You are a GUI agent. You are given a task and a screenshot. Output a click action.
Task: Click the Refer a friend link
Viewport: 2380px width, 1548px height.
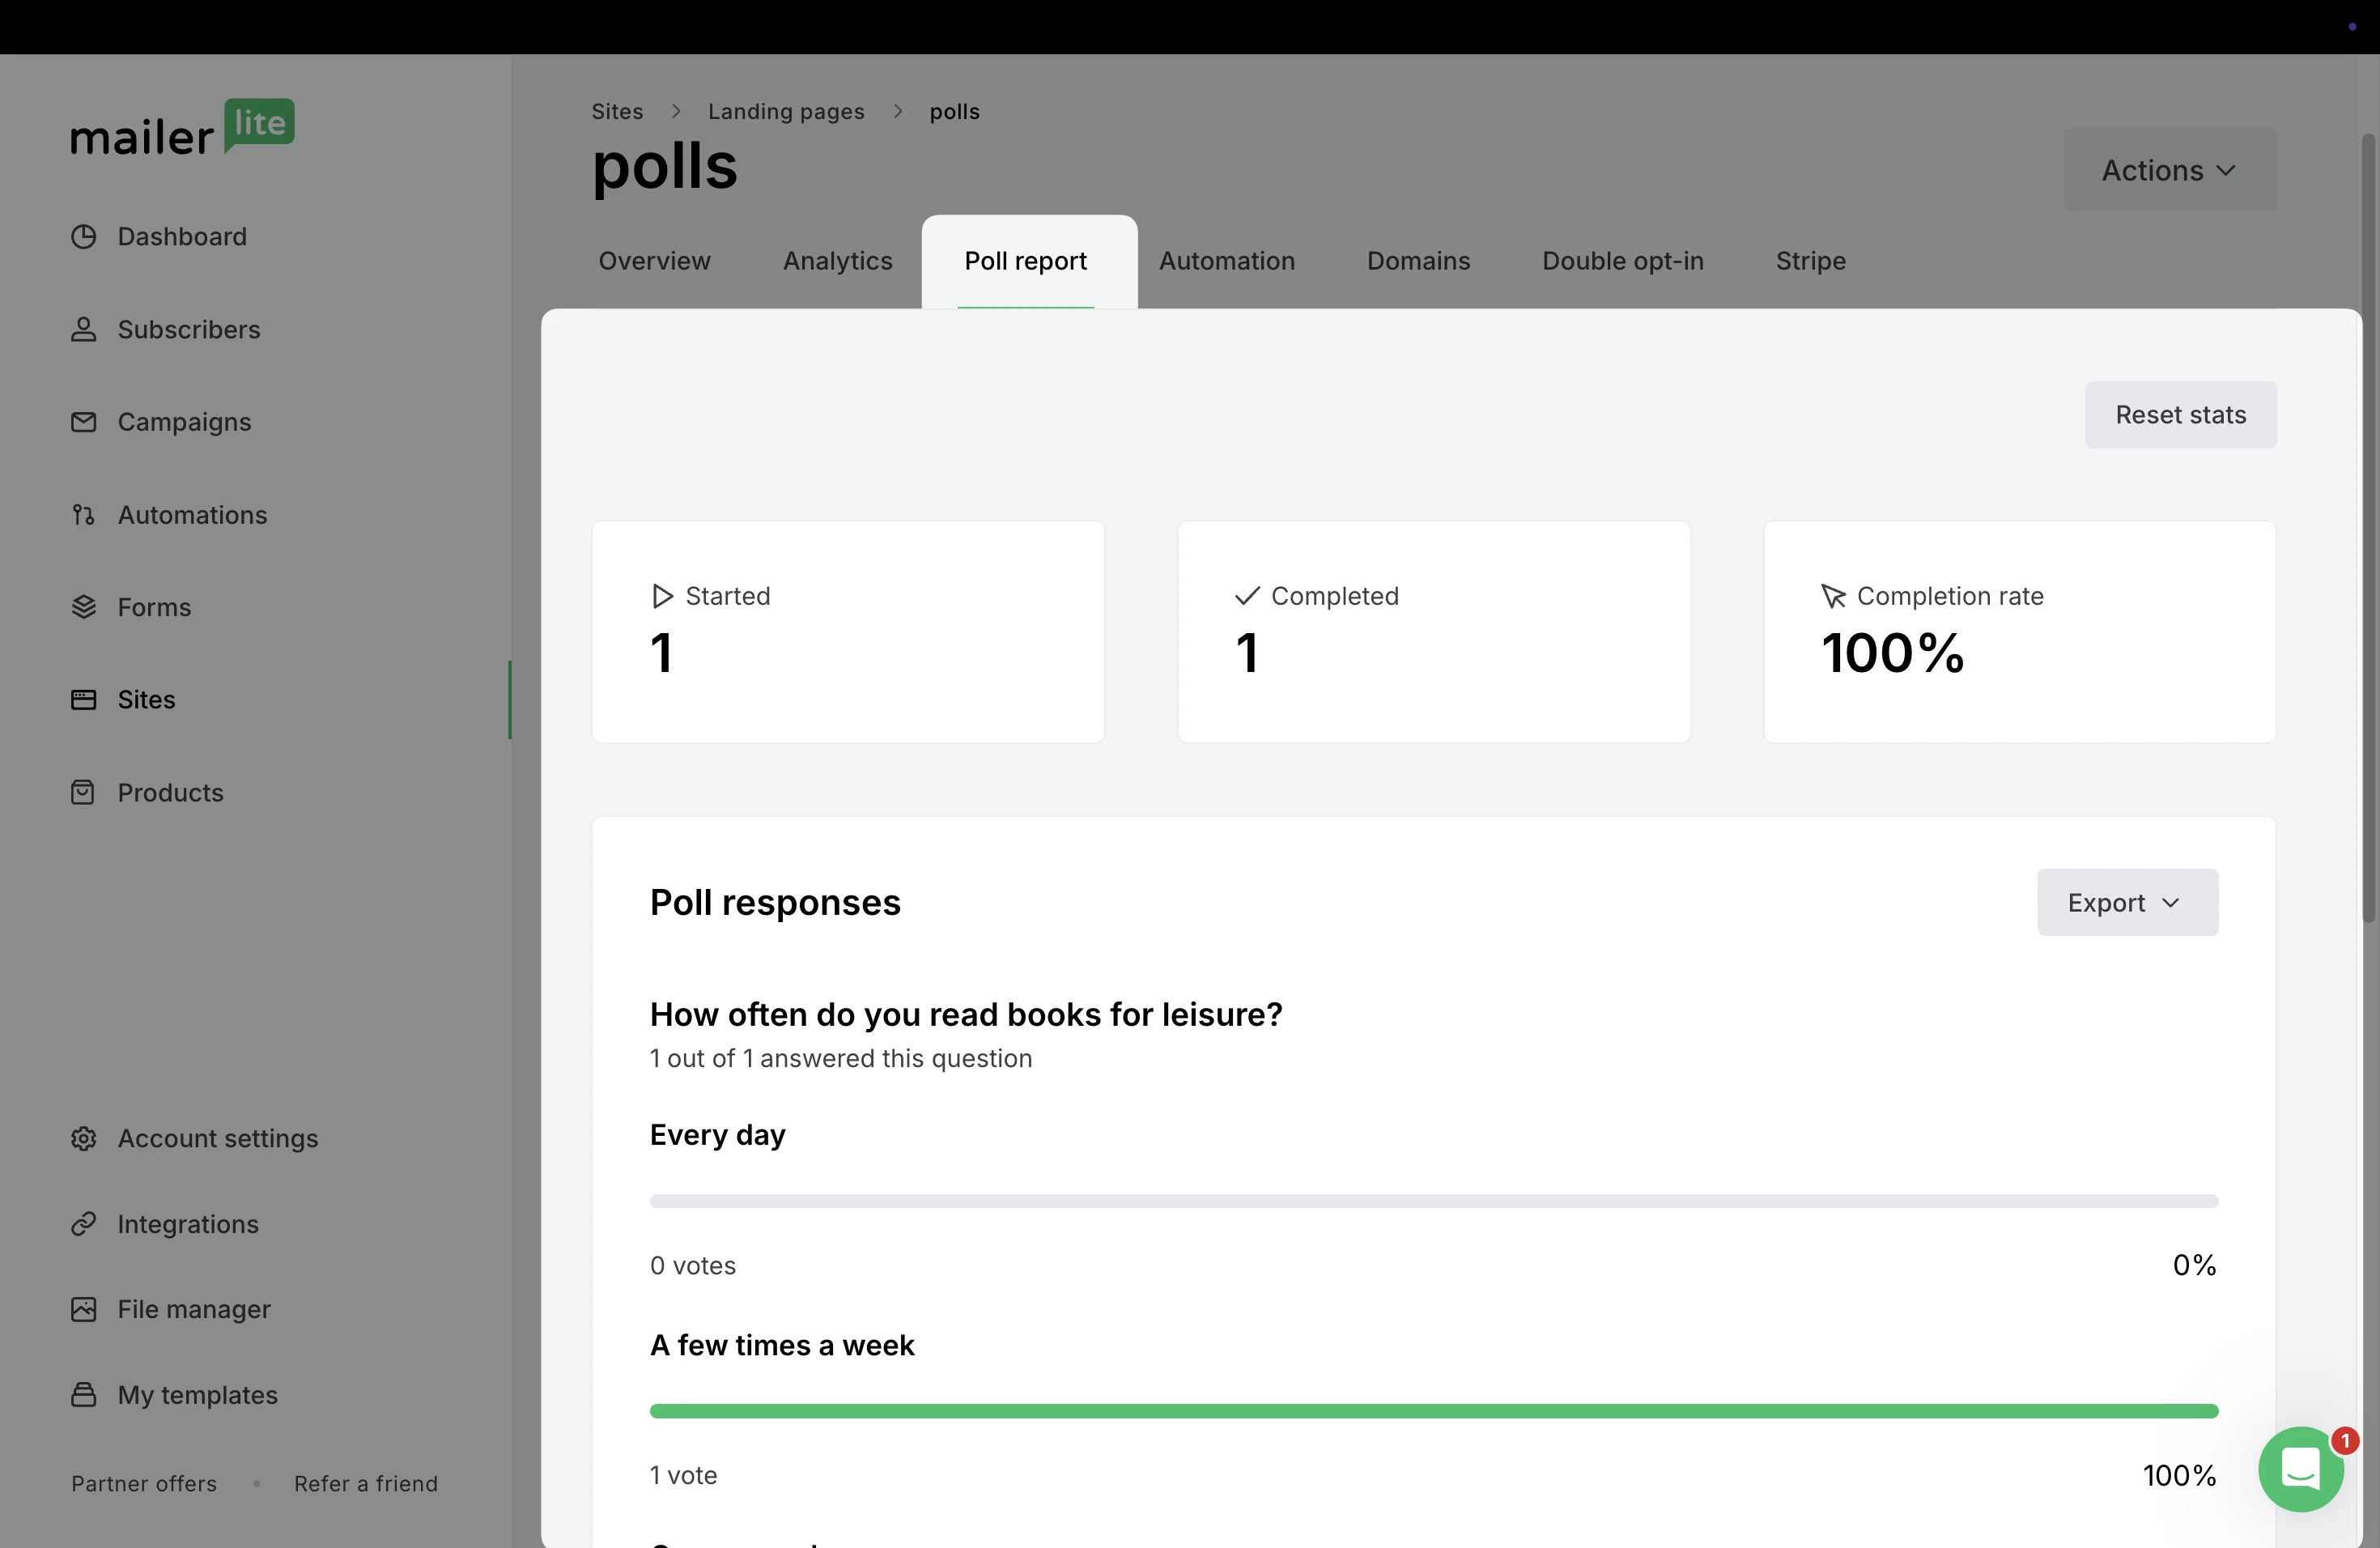[366, 1484]
